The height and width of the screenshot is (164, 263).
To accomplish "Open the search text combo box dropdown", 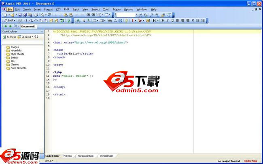I will 136,15.
